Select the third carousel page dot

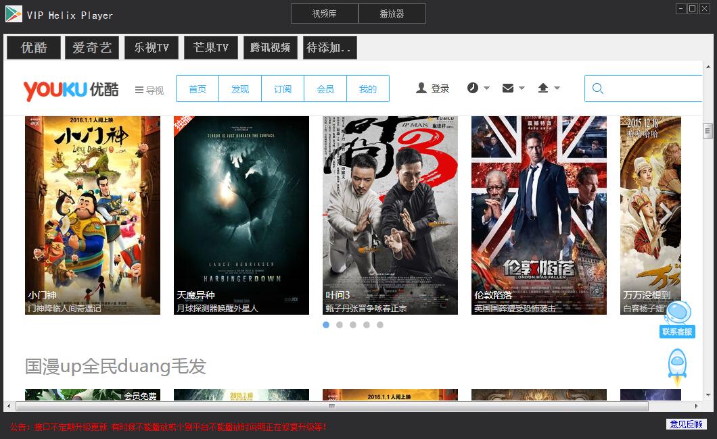[353, 325]
